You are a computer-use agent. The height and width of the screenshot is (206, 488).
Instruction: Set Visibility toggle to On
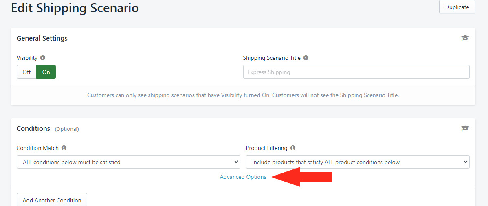click(46, 72)
